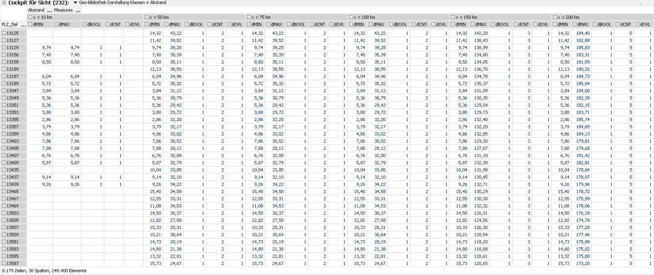This screenshot has height=275, width=654.
Task: Toggle the selection box of row 13187
Action: tap(4, 76)
